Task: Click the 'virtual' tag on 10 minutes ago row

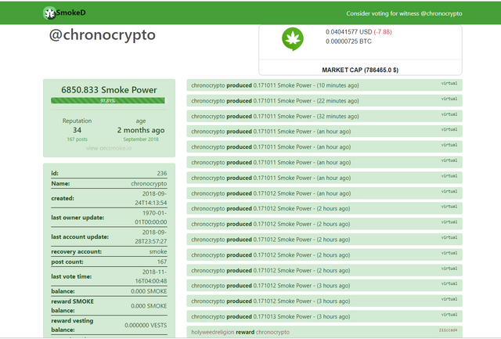Action: pos(449,84)
